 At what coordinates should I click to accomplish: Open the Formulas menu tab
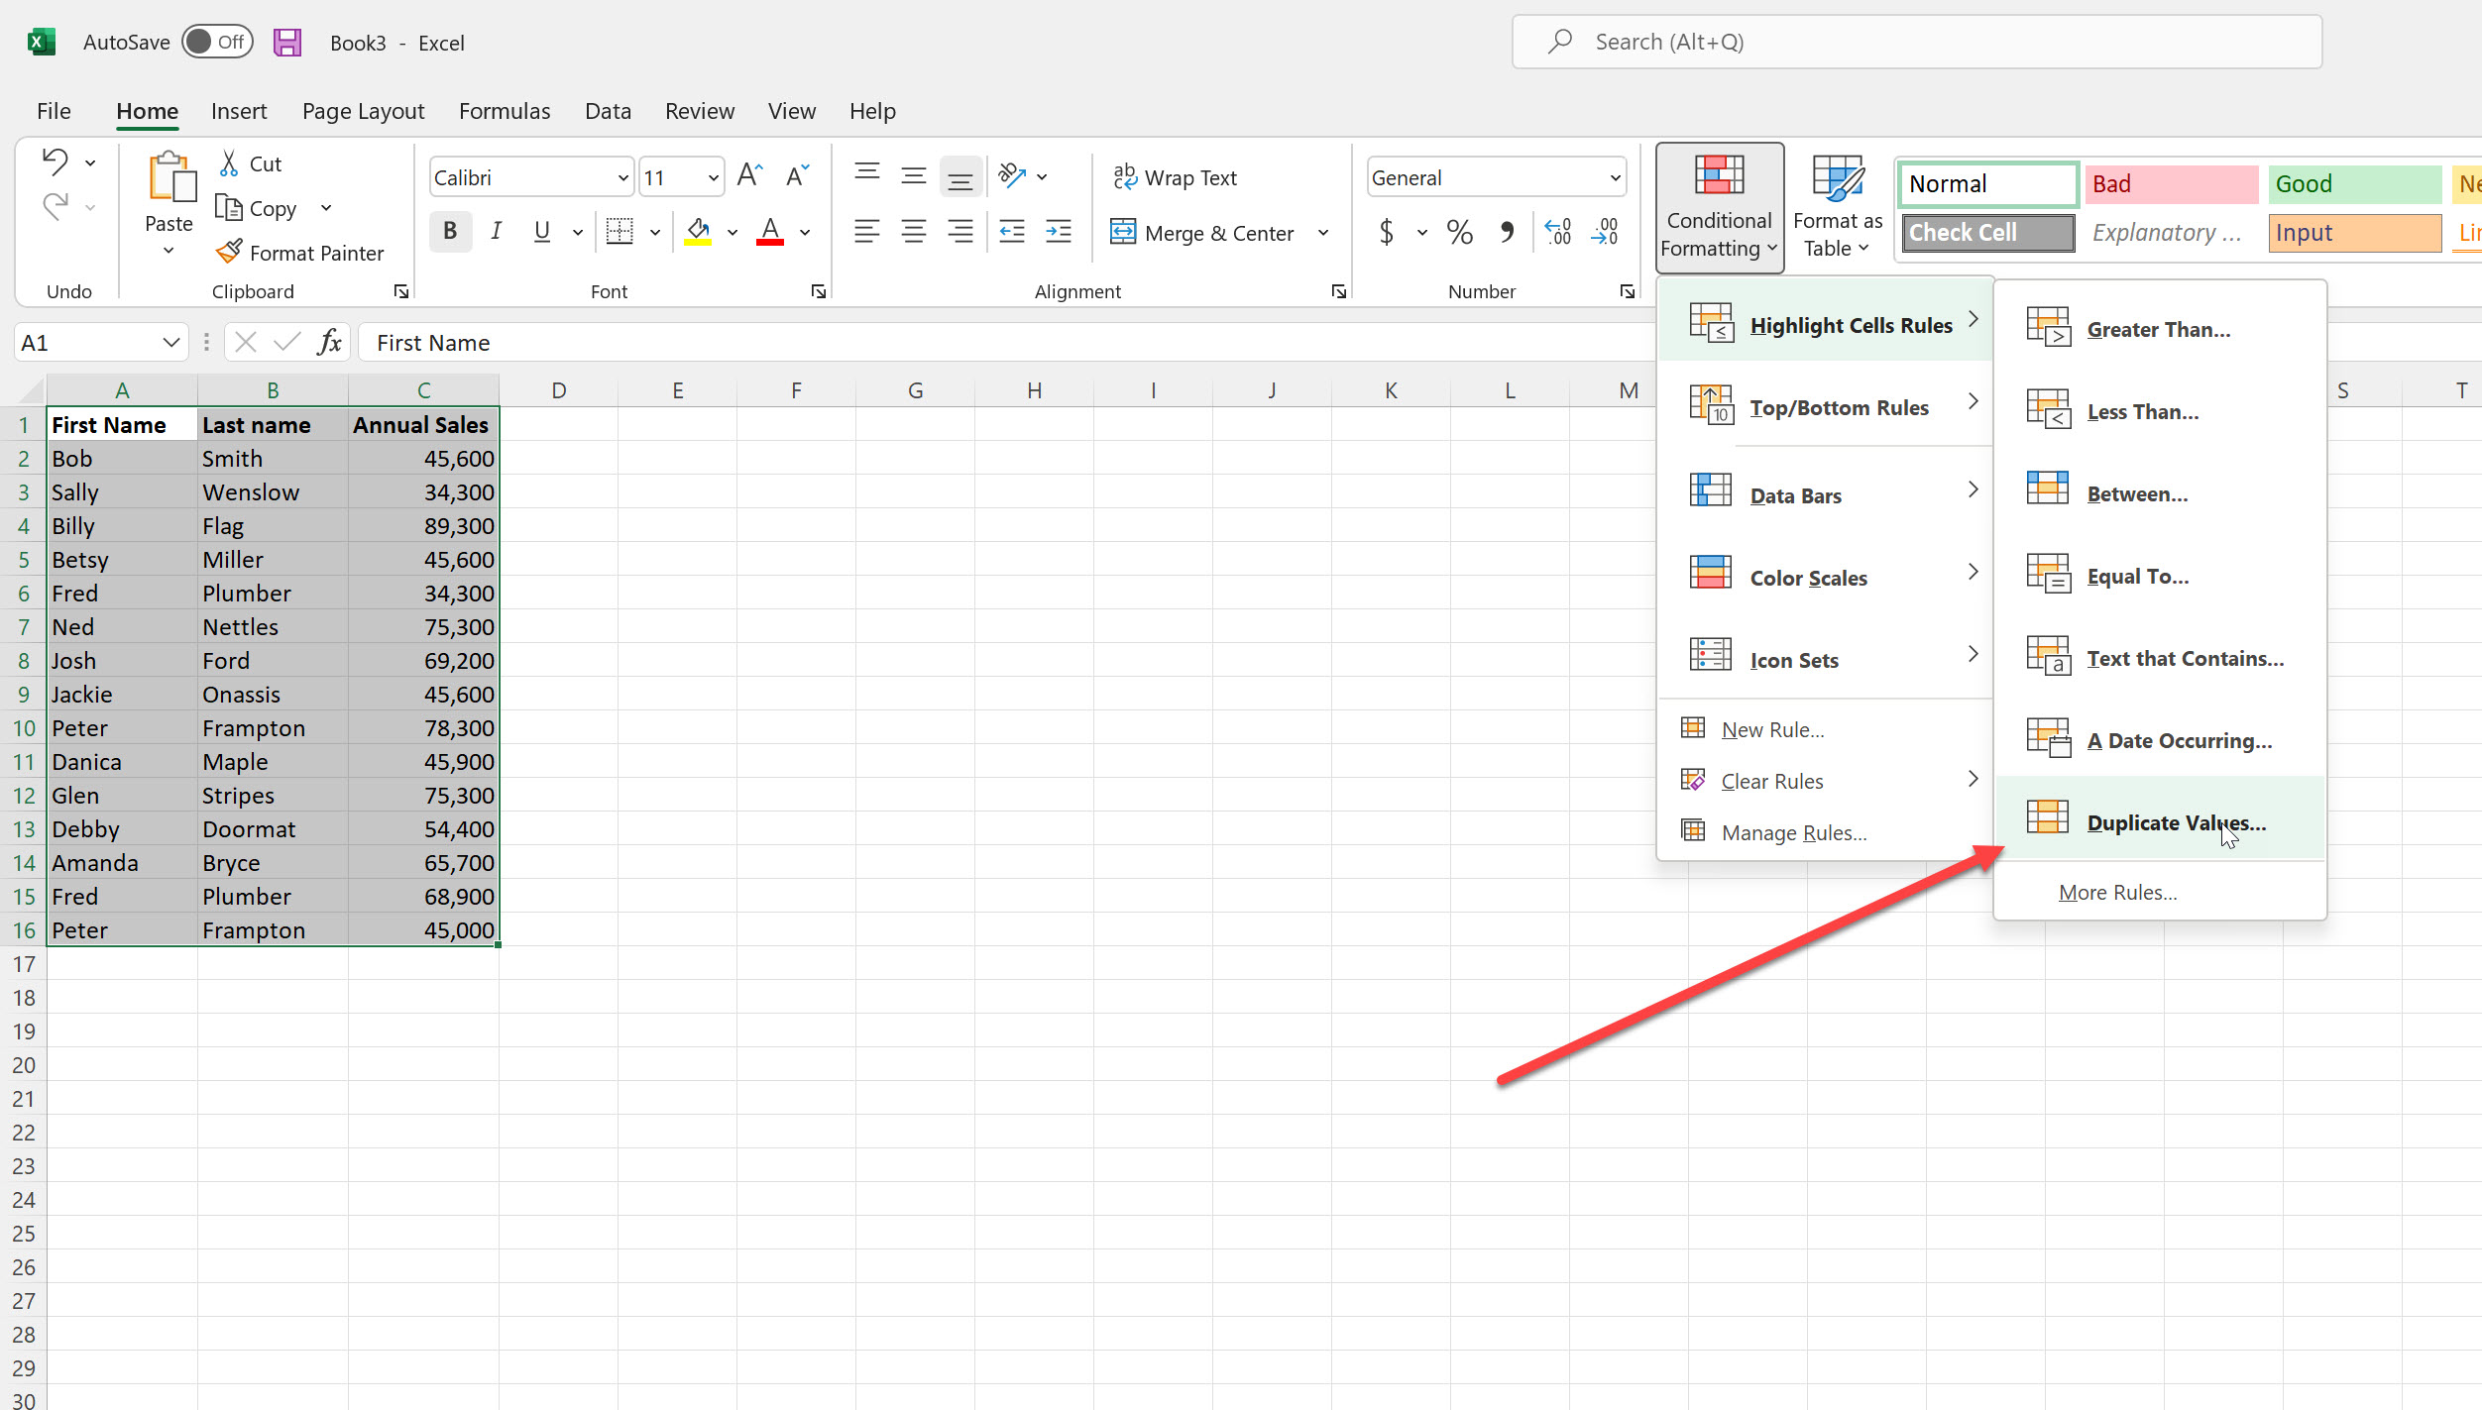(505, 111)
